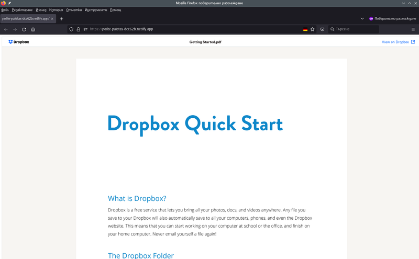
Task: Bookmark this page with the star icon
Action: (312, 29)
